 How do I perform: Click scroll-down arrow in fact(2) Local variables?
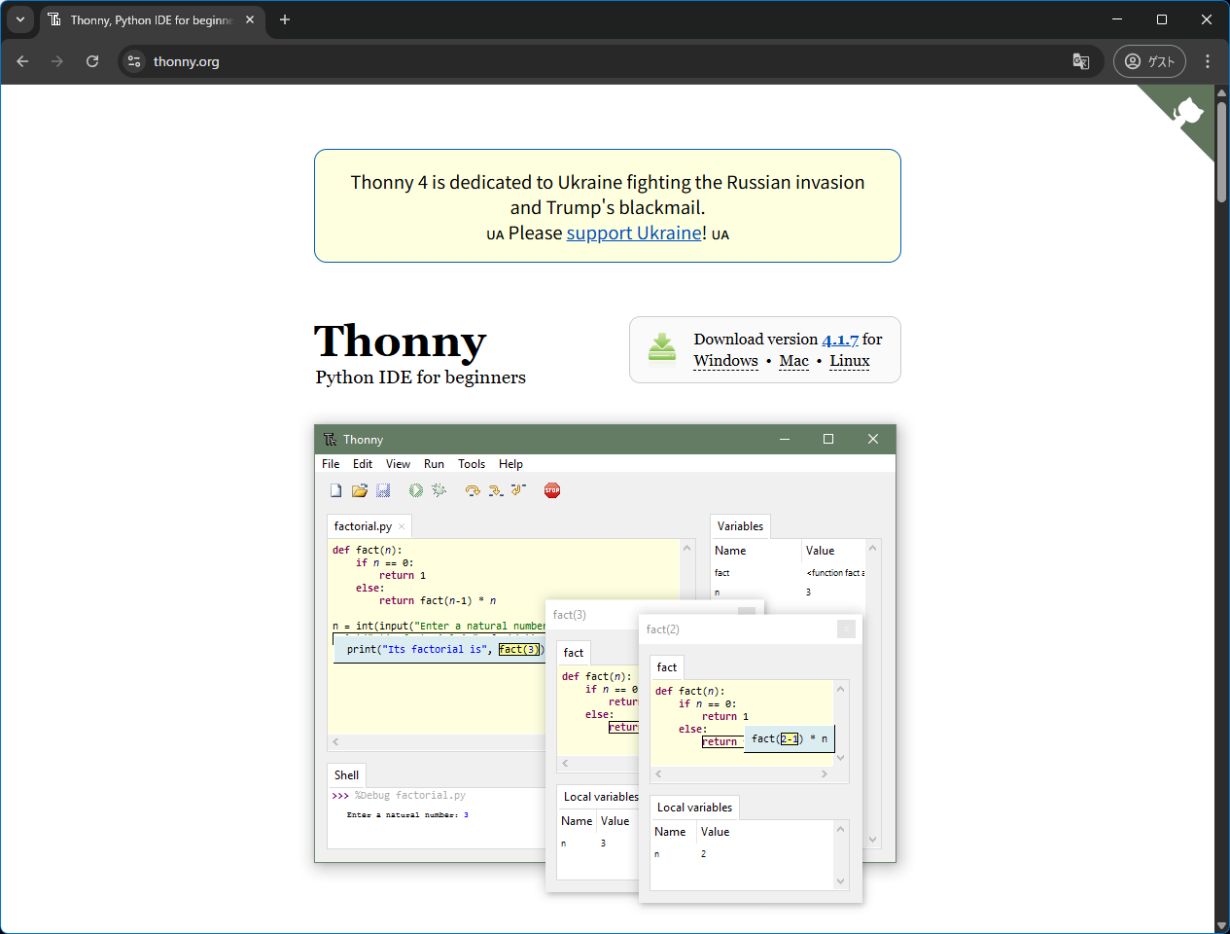click(x=841, y=881)
